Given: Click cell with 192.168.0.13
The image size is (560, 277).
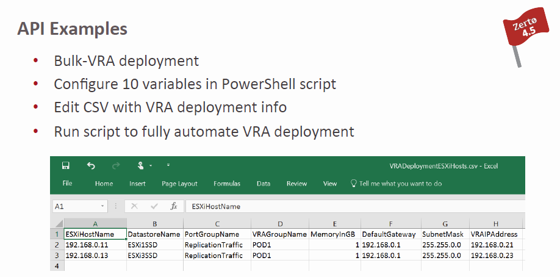Looking at the screenshot, I should [95, 256].
